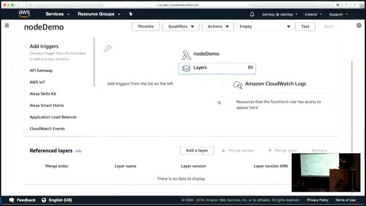Click the Feedback speech bubble icon
Screen dimensions: 366x206
[11, 200]
